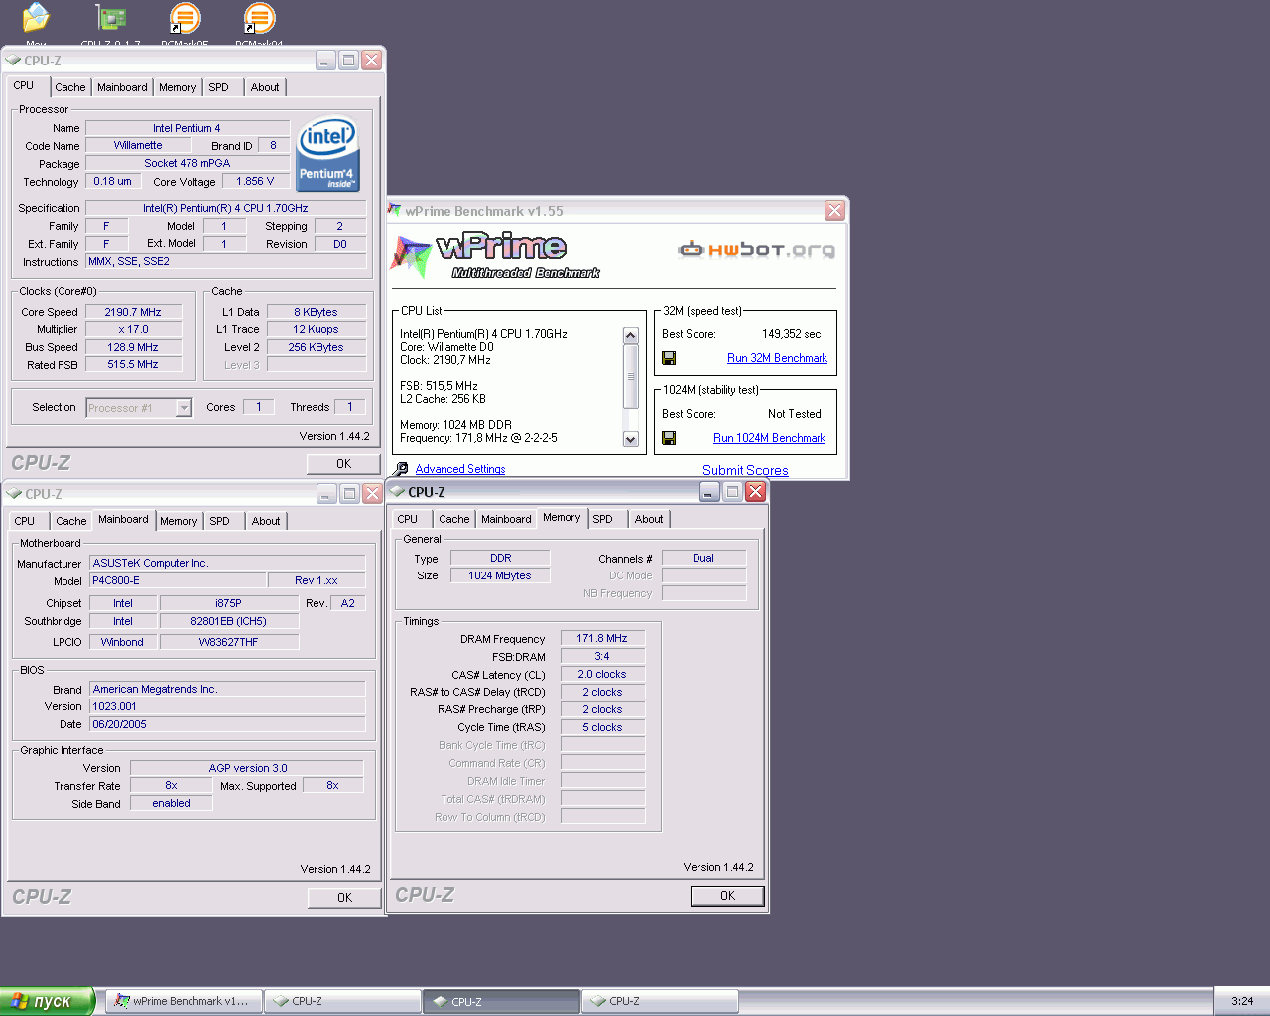Select CPU tab in the Mainboard CPU-Z window
Image resolution: width=1270 pixels, height=1016 pixels.
click(25, 521)
